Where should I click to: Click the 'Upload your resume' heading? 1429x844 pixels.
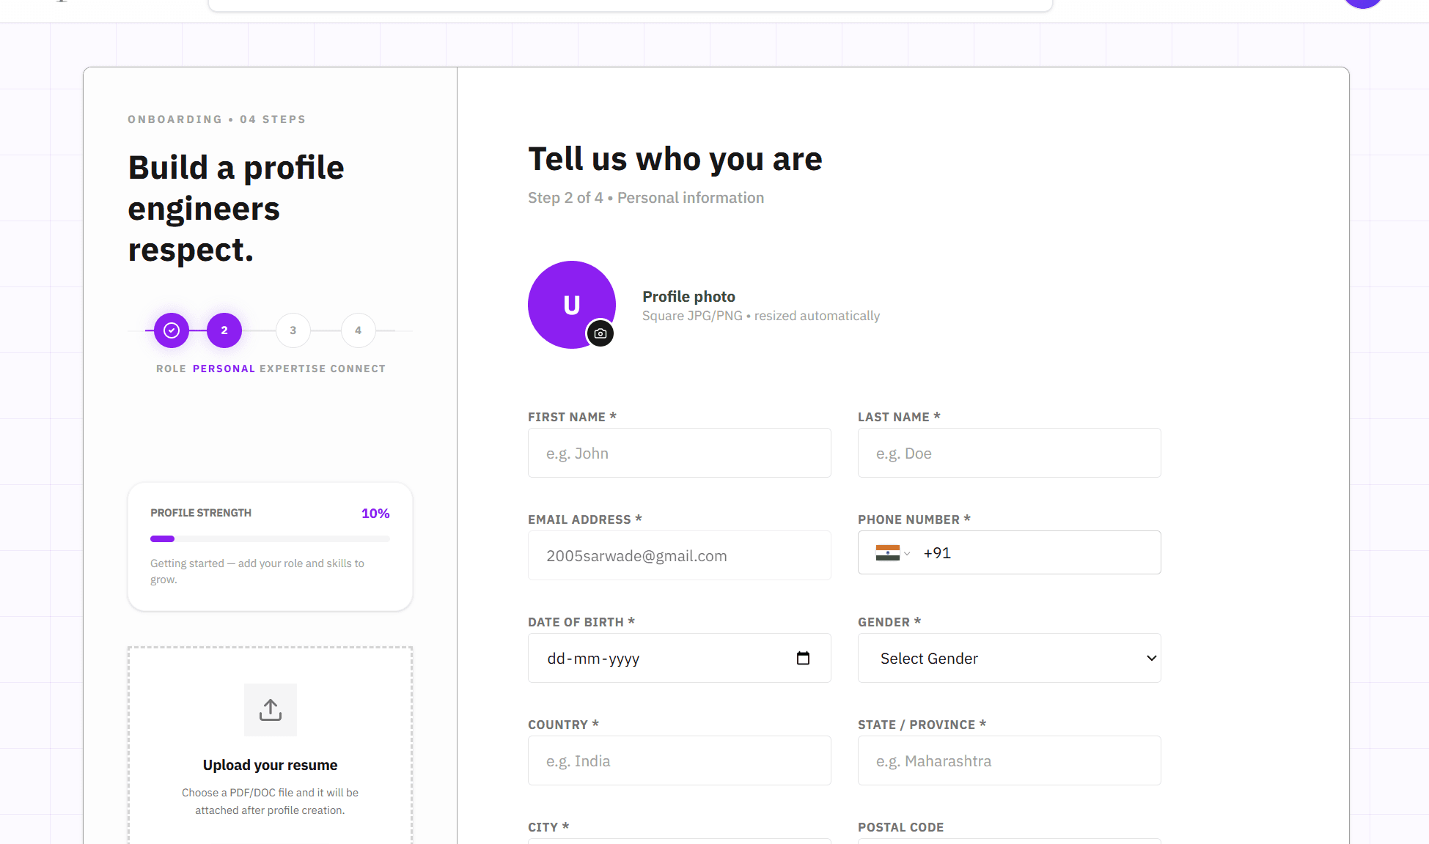pyautogui.click(x=270, y=765)
